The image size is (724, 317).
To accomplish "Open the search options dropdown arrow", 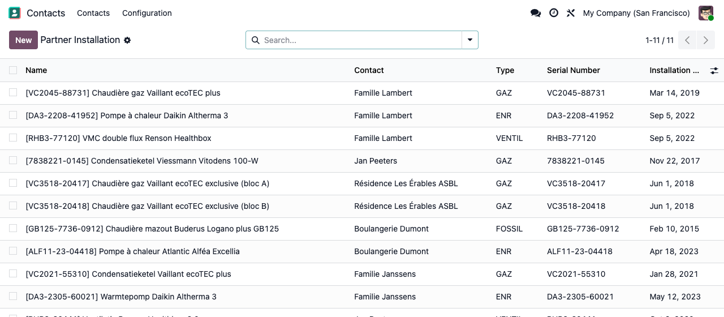I will pyautogui.click(x=470, y=40).
